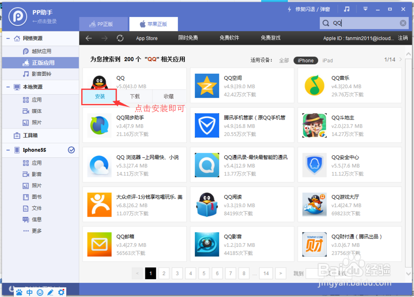Open 修复闪退 / 弹窗 repair tool
This screenshot has width=414, height=297.
click(x=309, y=9)
